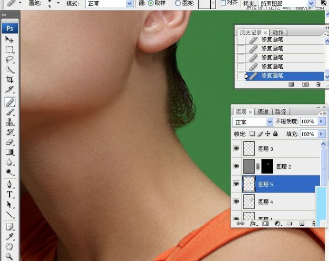Image resolution: width=329 pixels, height=261 pixels.
Task: Click the Photoshop Ps logo
Action: click(x=10, y=28)
